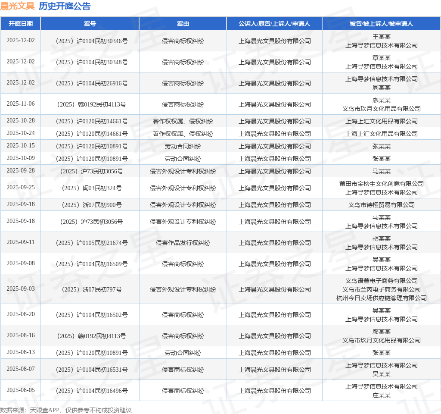Click defendant 莆田市金榜生文化创意有限公司
441x414 pixels.
tap(382, 184)
